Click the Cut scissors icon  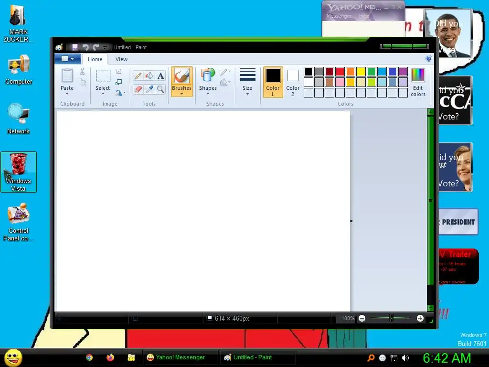82,72
